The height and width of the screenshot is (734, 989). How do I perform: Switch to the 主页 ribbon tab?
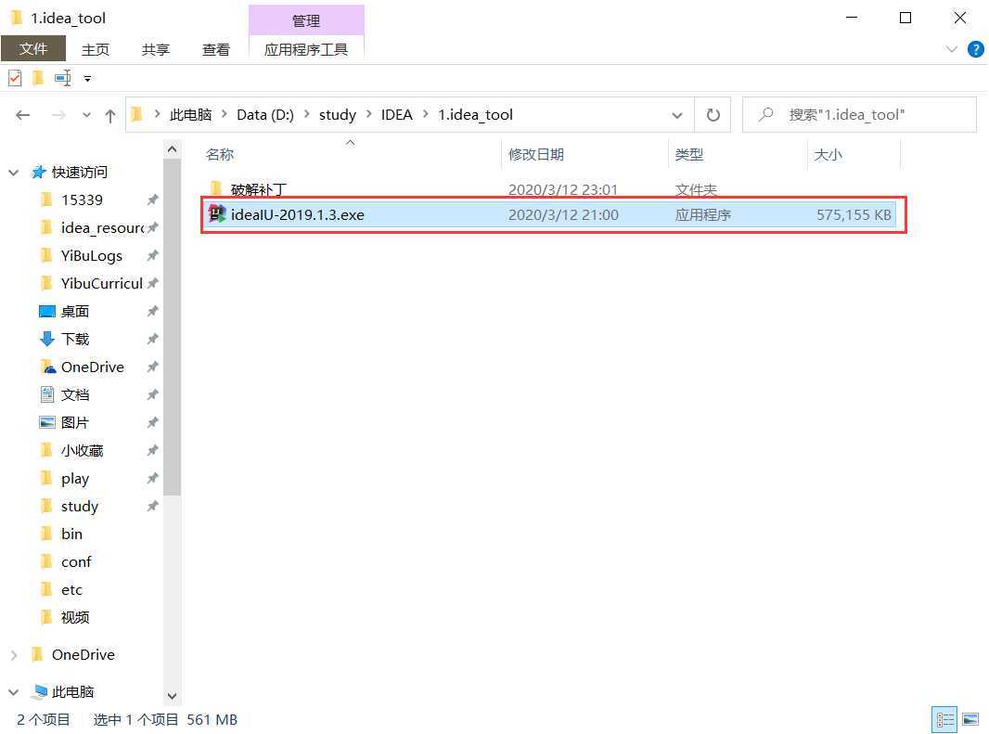[x=96, y=49]
